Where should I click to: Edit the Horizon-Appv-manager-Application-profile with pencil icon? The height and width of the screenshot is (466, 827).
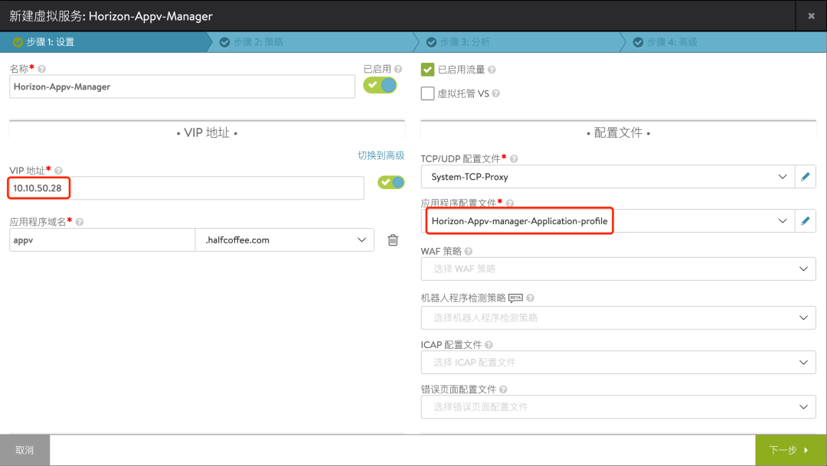tap(805, 221)
